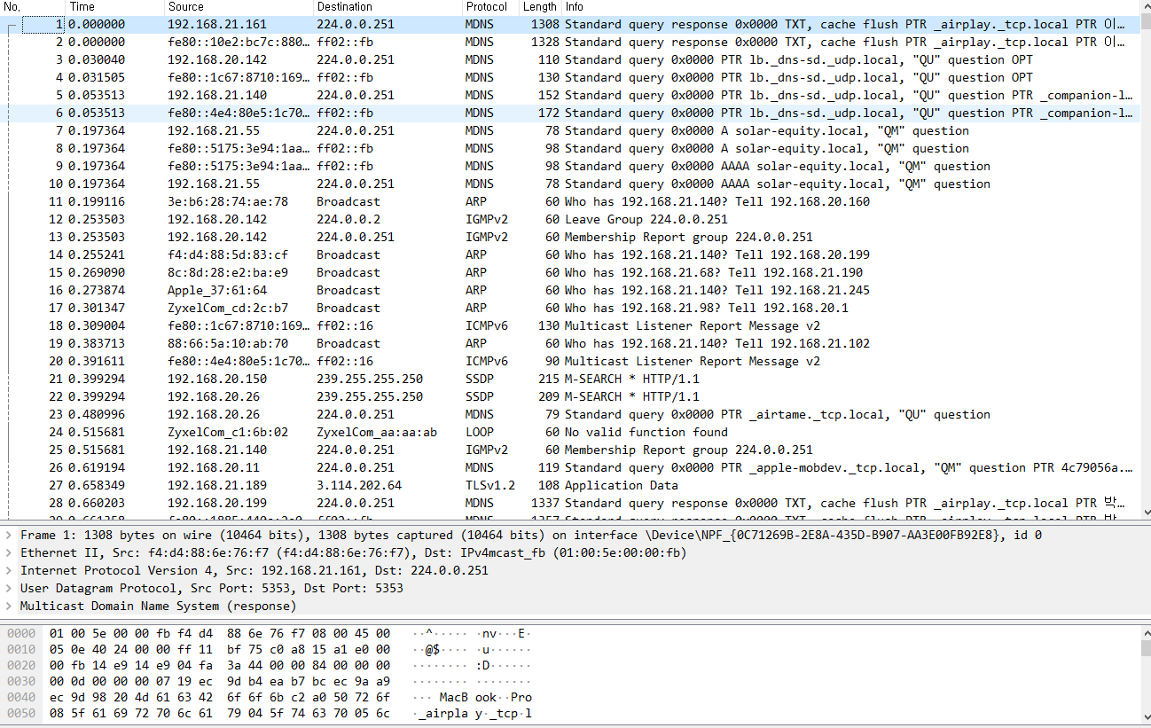Sort by Info column header
Image resolution: width=1151 pixels, height=728 pixels.
[851, 6]
